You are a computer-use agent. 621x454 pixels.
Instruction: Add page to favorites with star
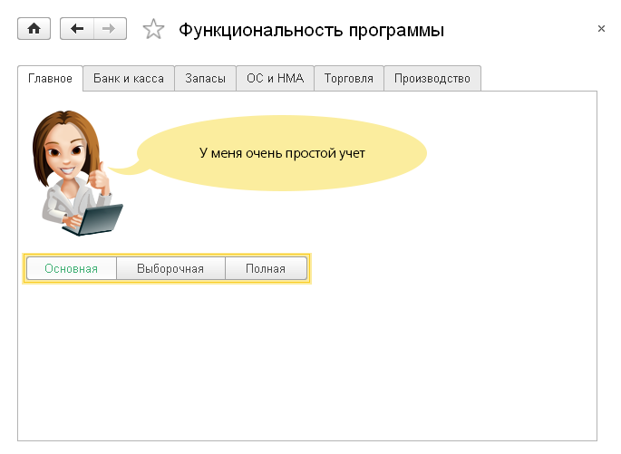coord(153,31)
